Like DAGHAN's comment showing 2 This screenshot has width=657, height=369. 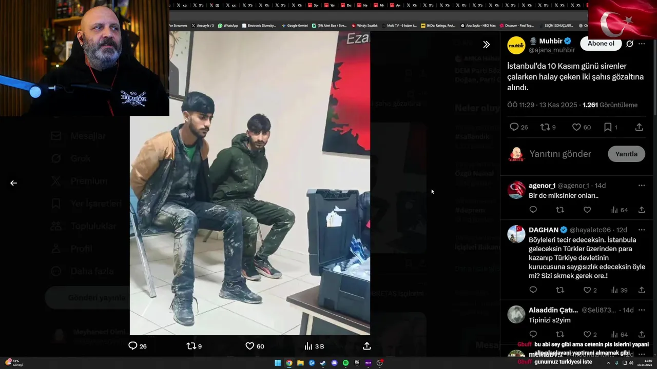click(x=590, y=290)
